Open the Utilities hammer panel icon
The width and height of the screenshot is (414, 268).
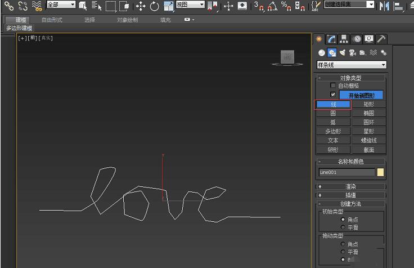381,39
